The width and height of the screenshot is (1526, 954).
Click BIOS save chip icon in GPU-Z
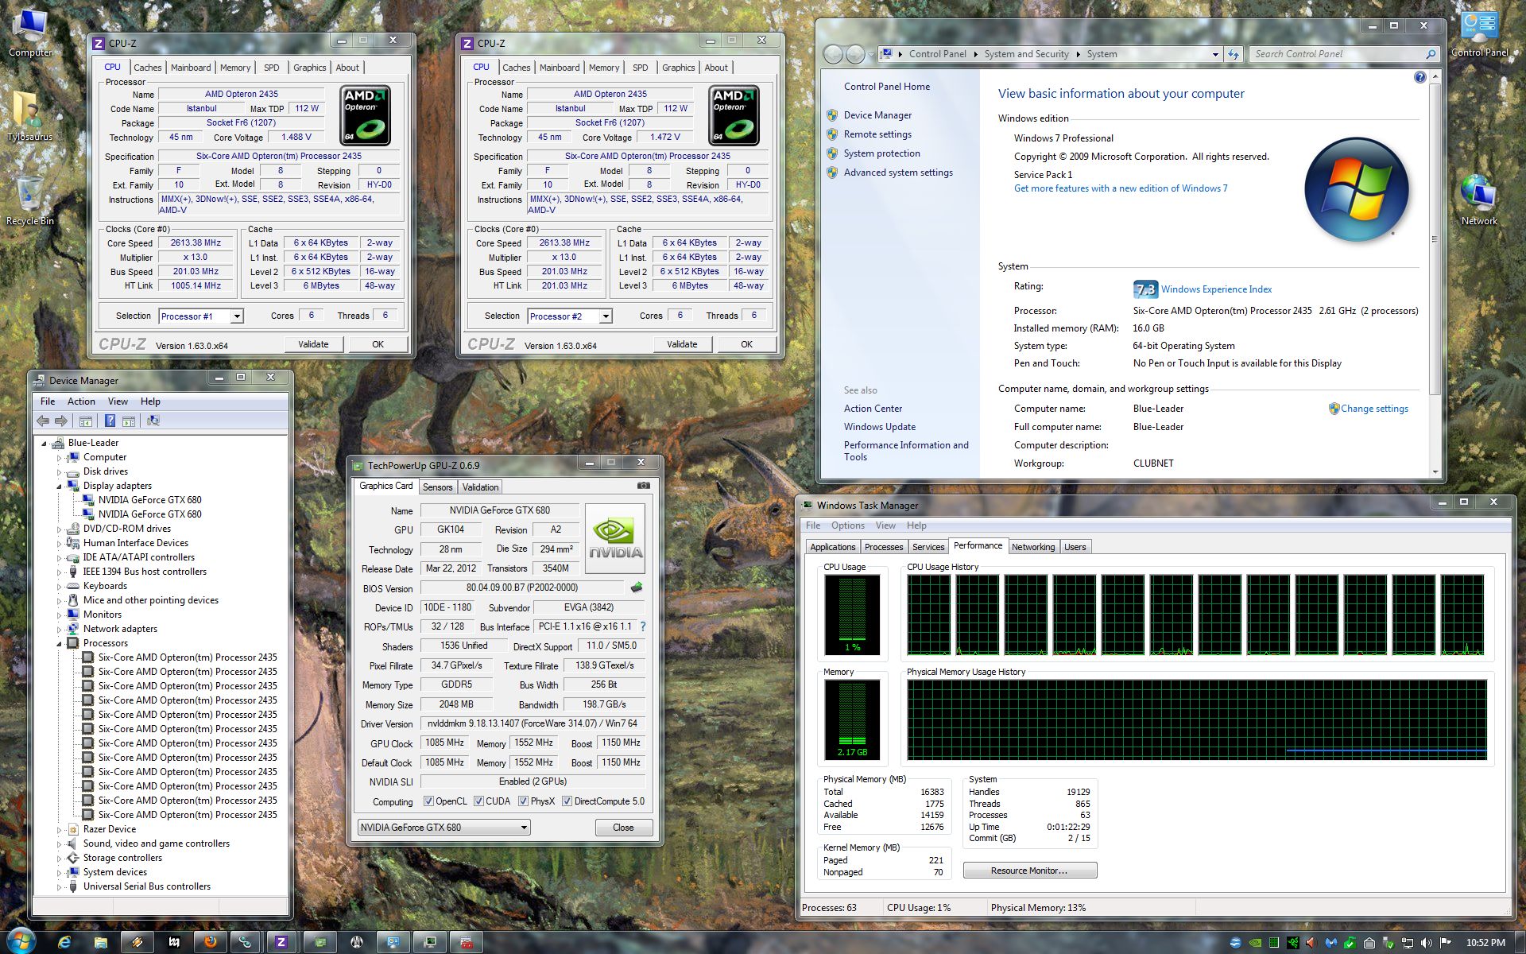pyautogui.click(x=636, y=588)
